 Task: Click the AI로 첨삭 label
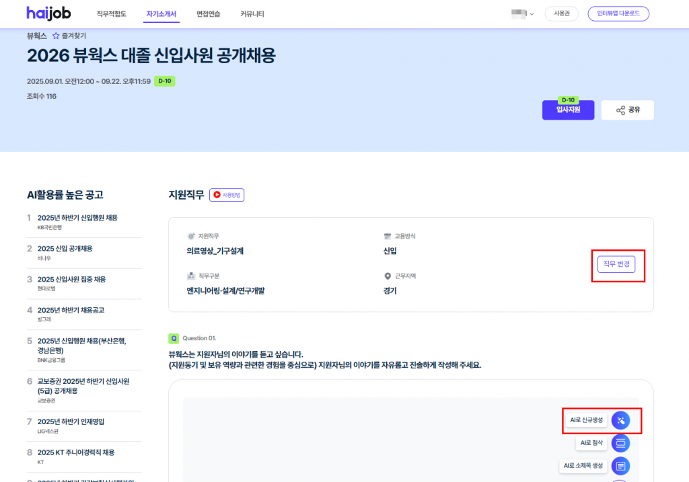coord(591,443)
